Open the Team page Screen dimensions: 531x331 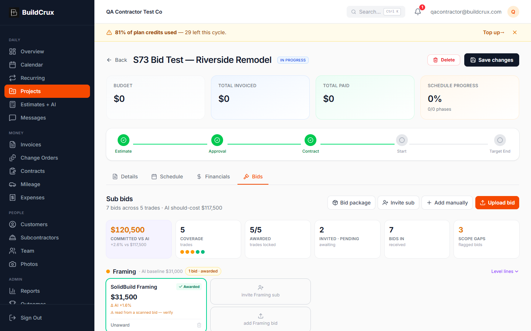(x=47, y=251)
